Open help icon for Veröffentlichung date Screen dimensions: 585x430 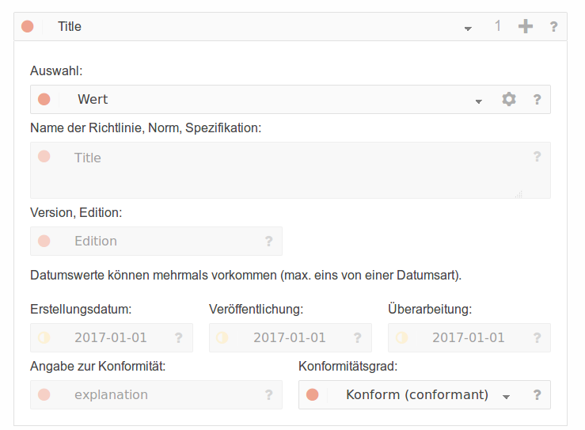pos(358,338)
